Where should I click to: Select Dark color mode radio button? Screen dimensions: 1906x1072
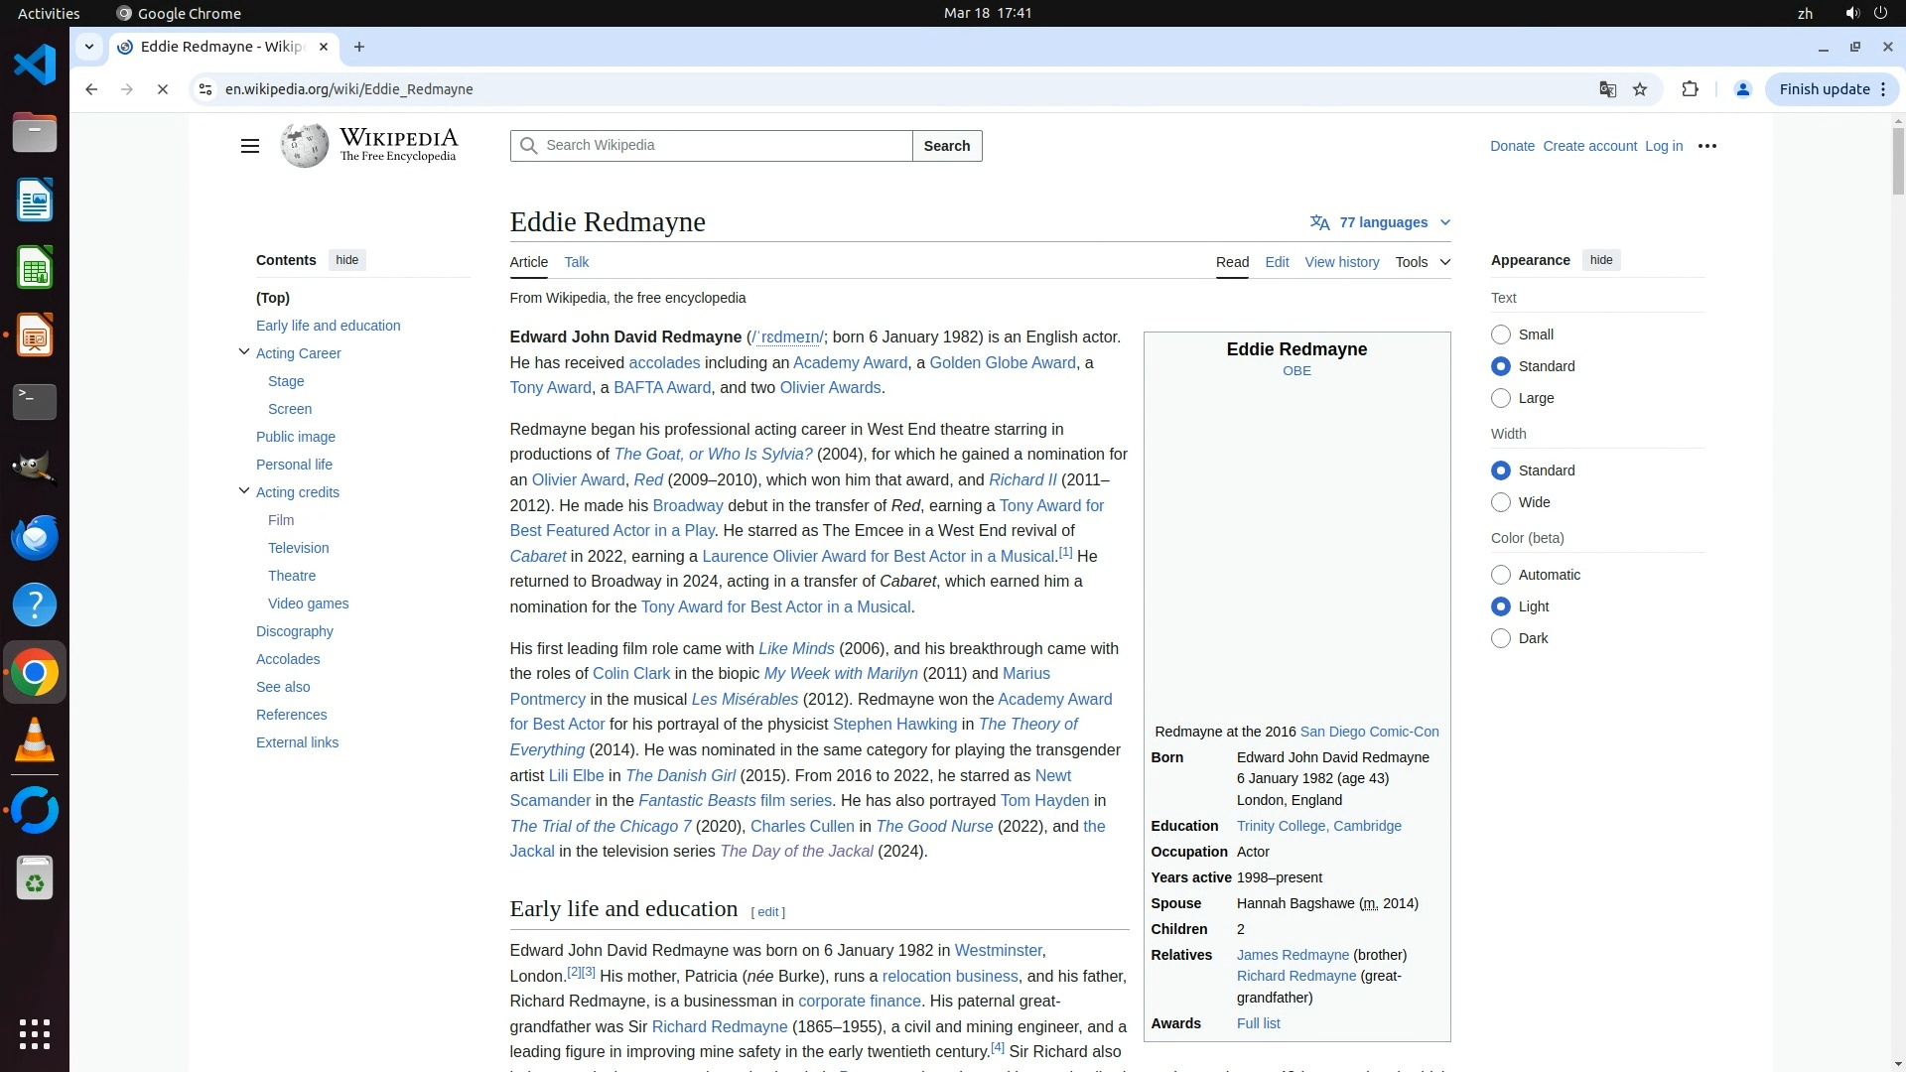tap(1501, 638)
